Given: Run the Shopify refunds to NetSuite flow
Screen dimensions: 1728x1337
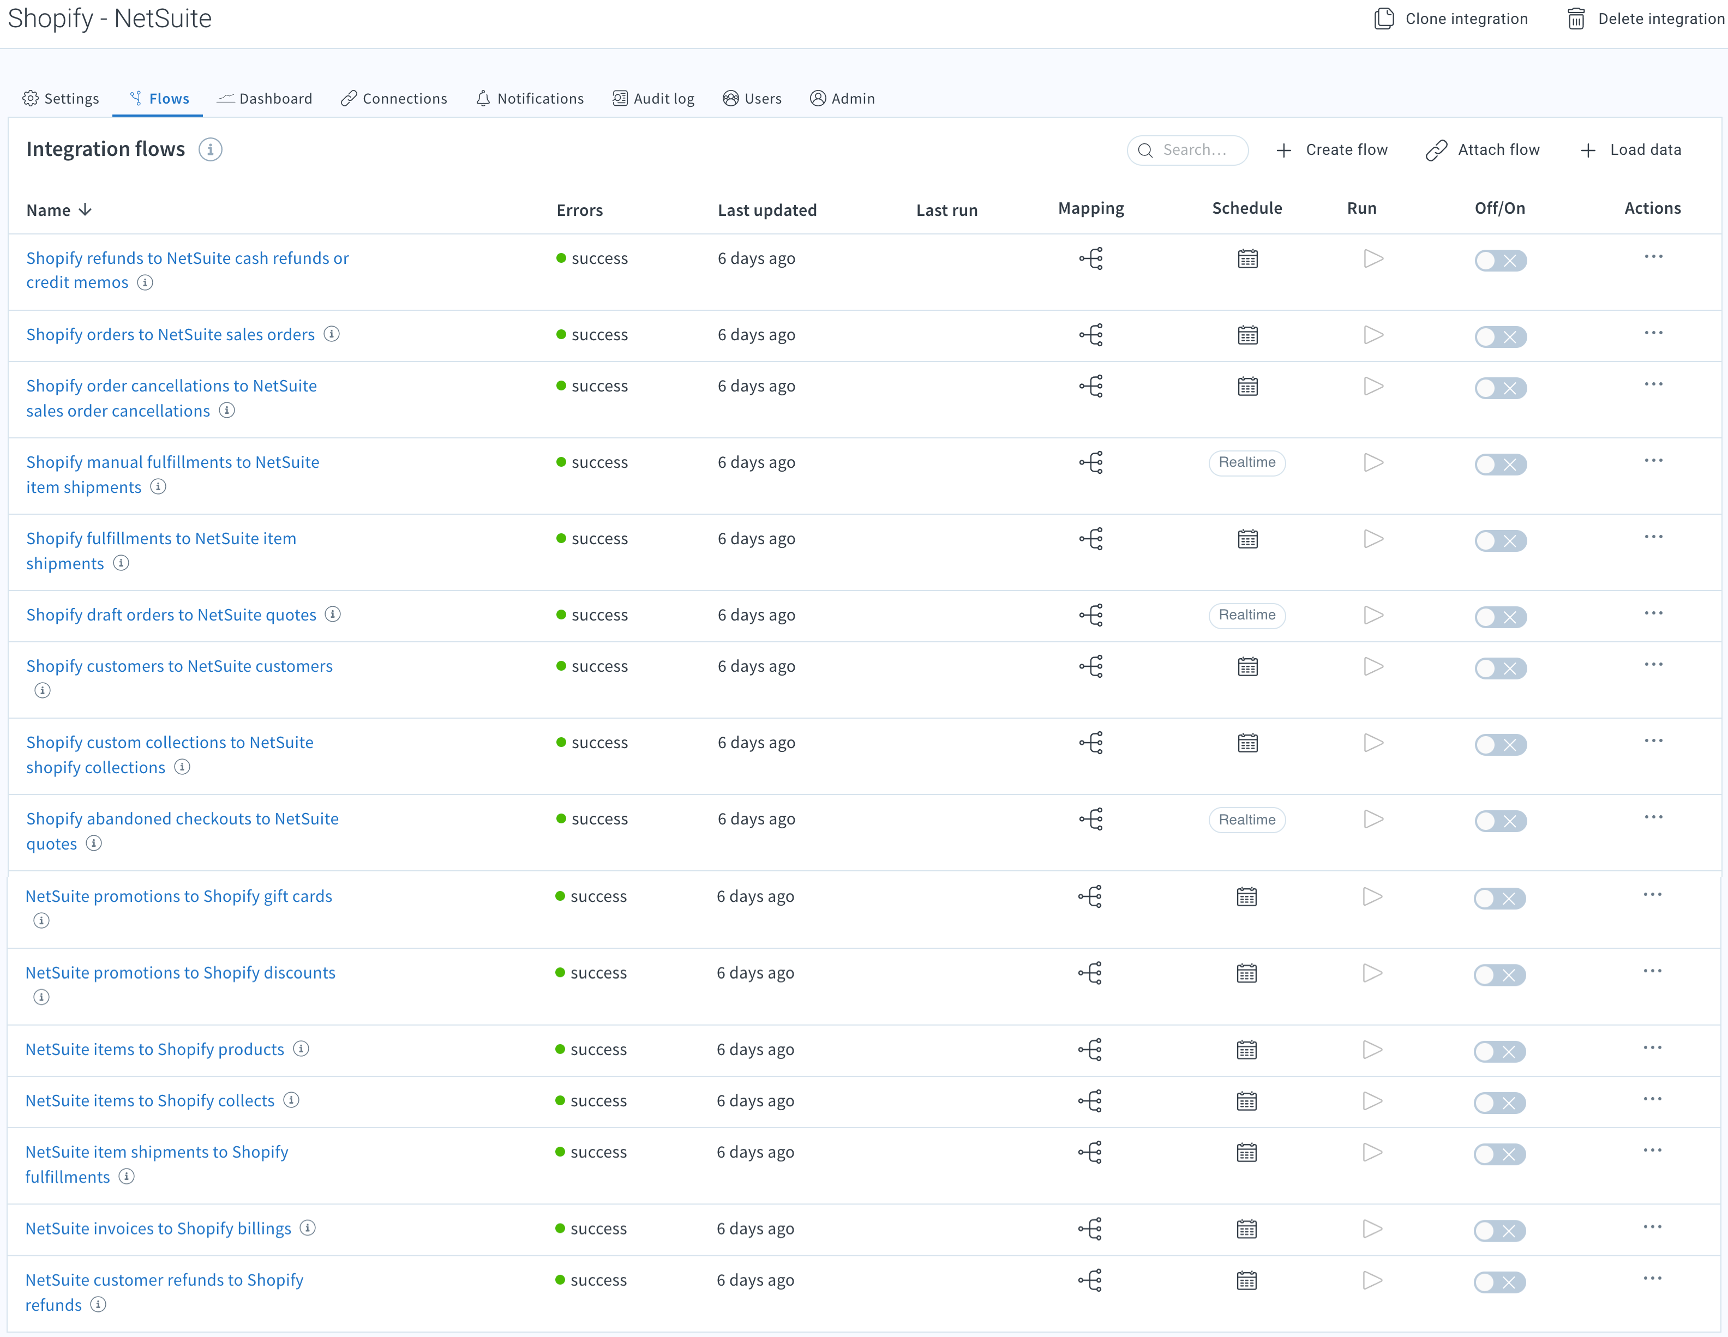Looking at the screenshot, I should (1373, 258).
